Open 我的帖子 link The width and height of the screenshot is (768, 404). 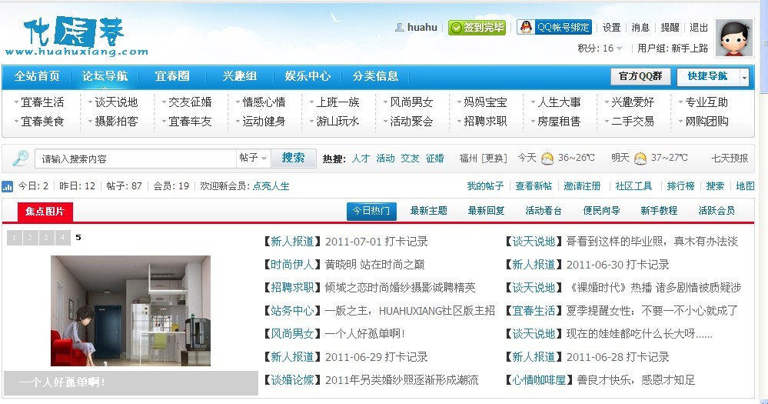(x=485, y=186)
